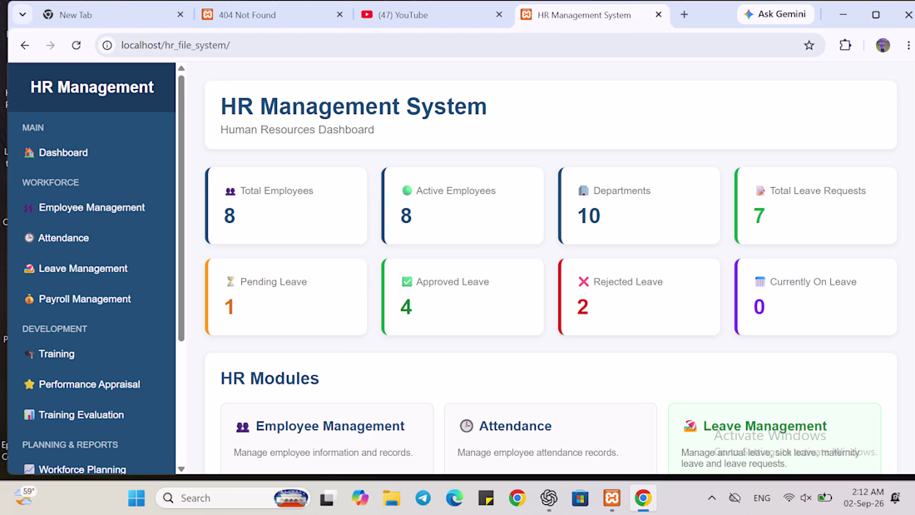Show hidden system tray icons
The width and height of the screenshot is (915, 515).
[712, 498]
